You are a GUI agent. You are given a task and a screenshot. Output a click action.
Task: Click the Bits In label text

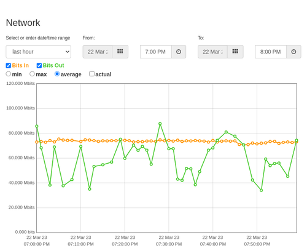tap(20, 65)
